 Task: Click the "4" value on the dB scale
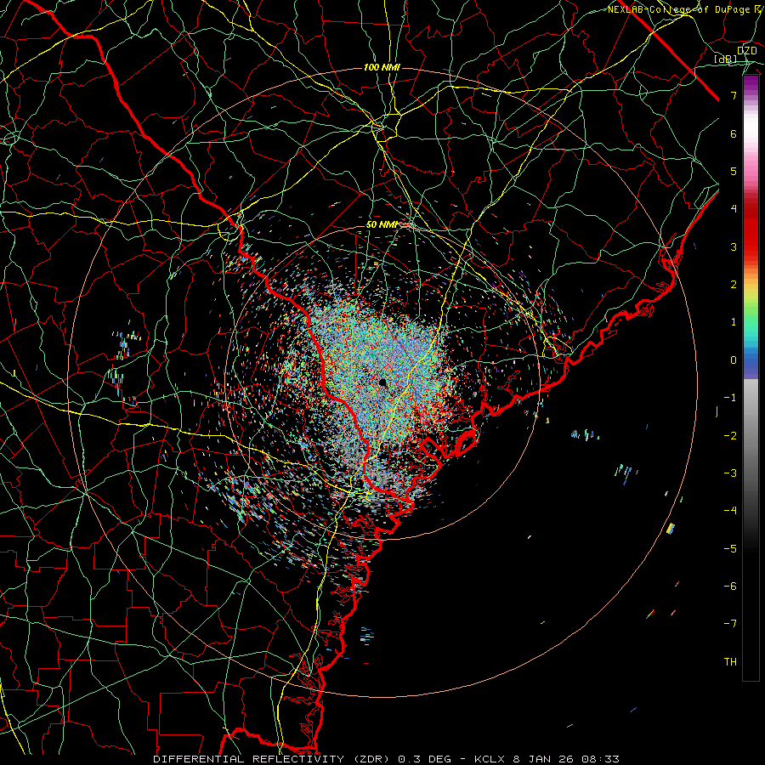(x=734, y=209)
